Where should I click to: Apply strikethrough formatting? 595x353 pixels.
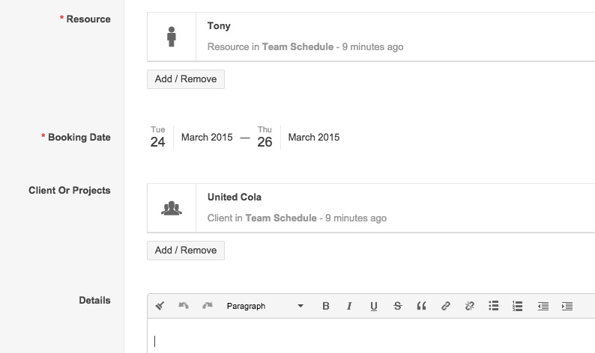point(397,306)
